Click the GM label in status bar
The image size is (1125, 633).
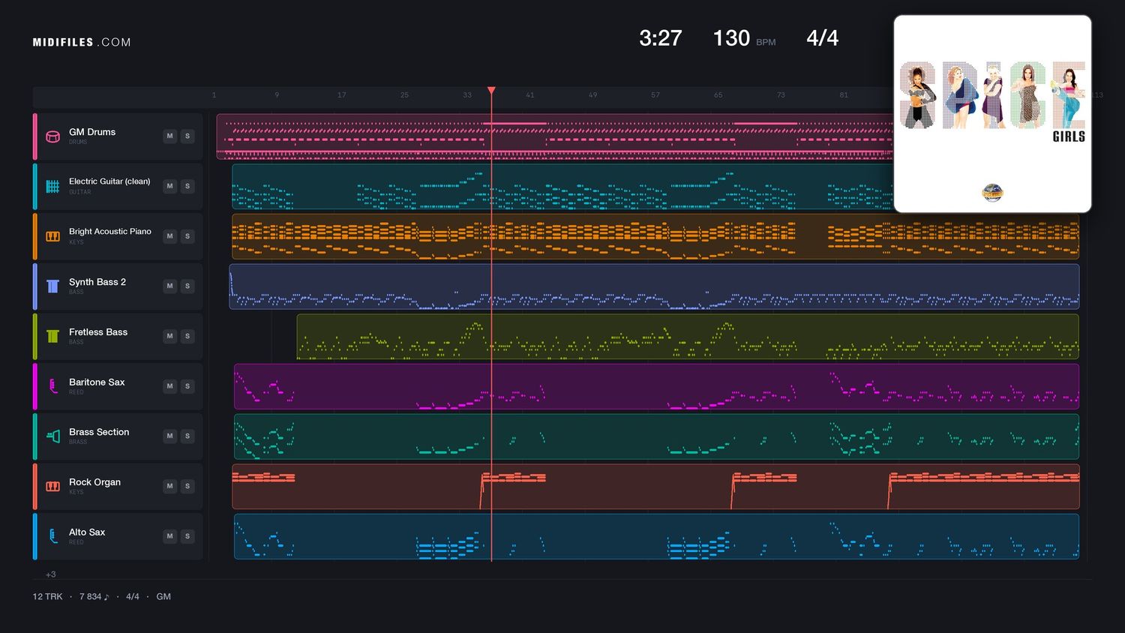click(163, 597)
